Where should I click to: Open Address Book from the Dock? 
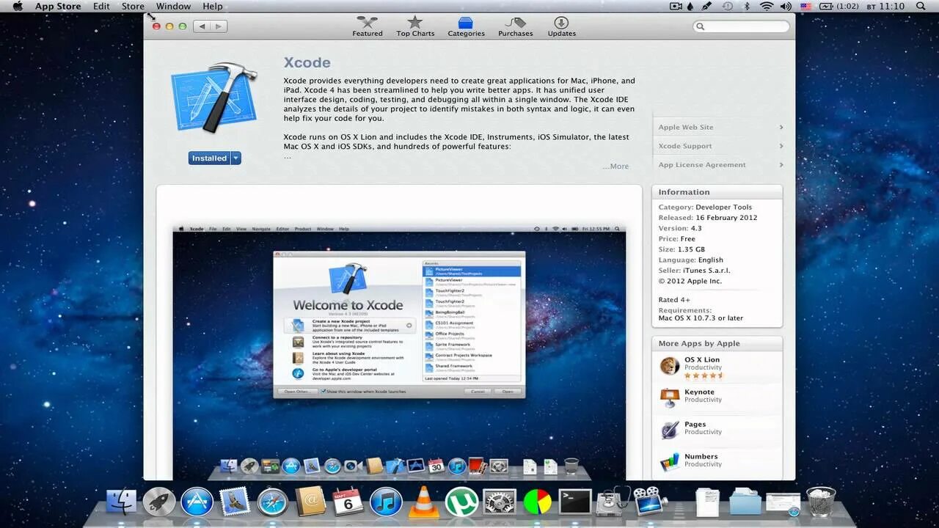[310, 502]
